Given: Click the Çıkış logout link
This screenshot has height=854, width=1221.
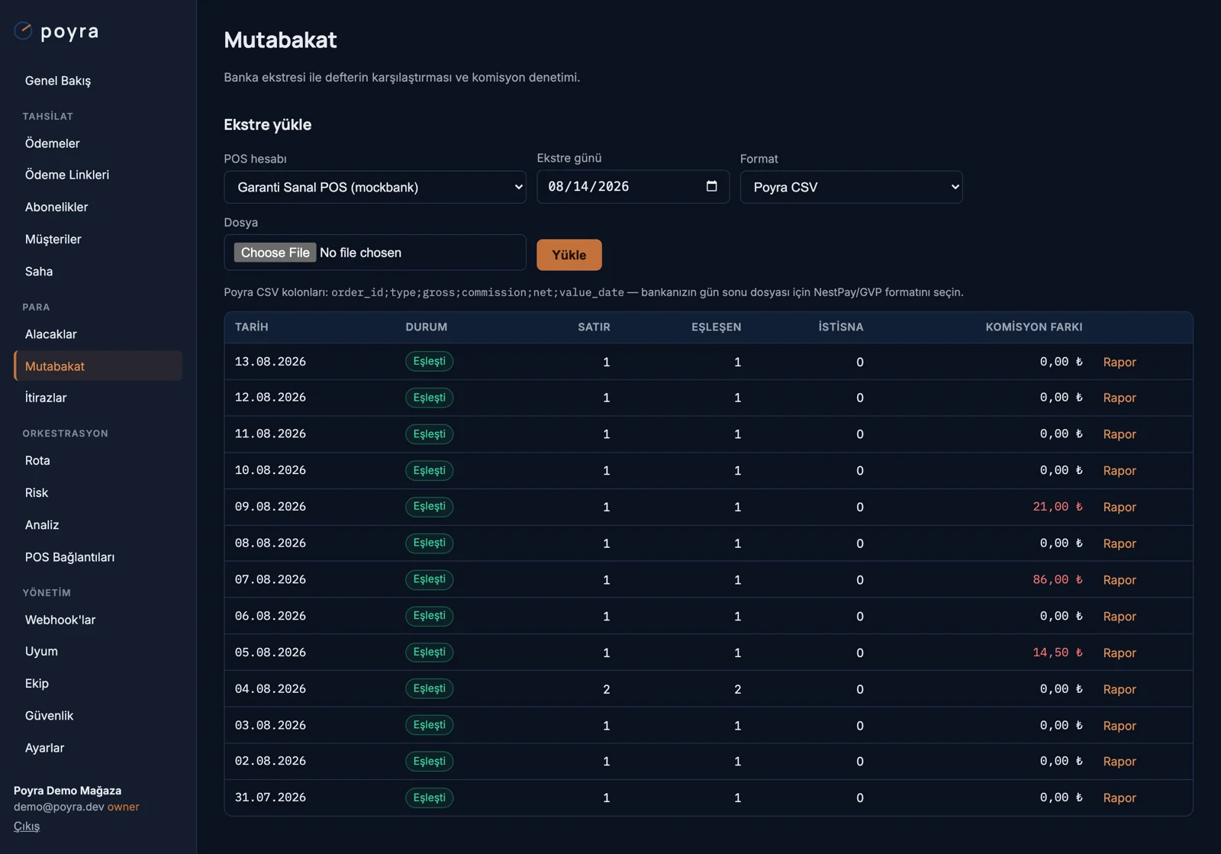Looking at the screenshot, I should click(27, 826).
